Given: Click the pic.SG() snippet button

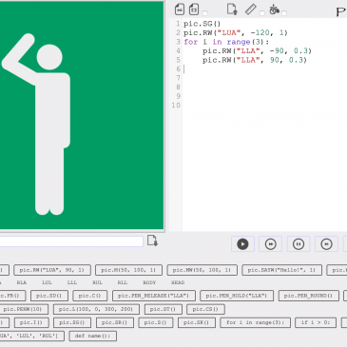Looking at the screenshot, I should (72, 322).
